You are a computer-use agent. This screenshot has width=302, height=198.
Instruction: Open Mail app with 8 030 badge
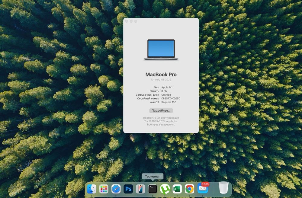click(203, 188)
